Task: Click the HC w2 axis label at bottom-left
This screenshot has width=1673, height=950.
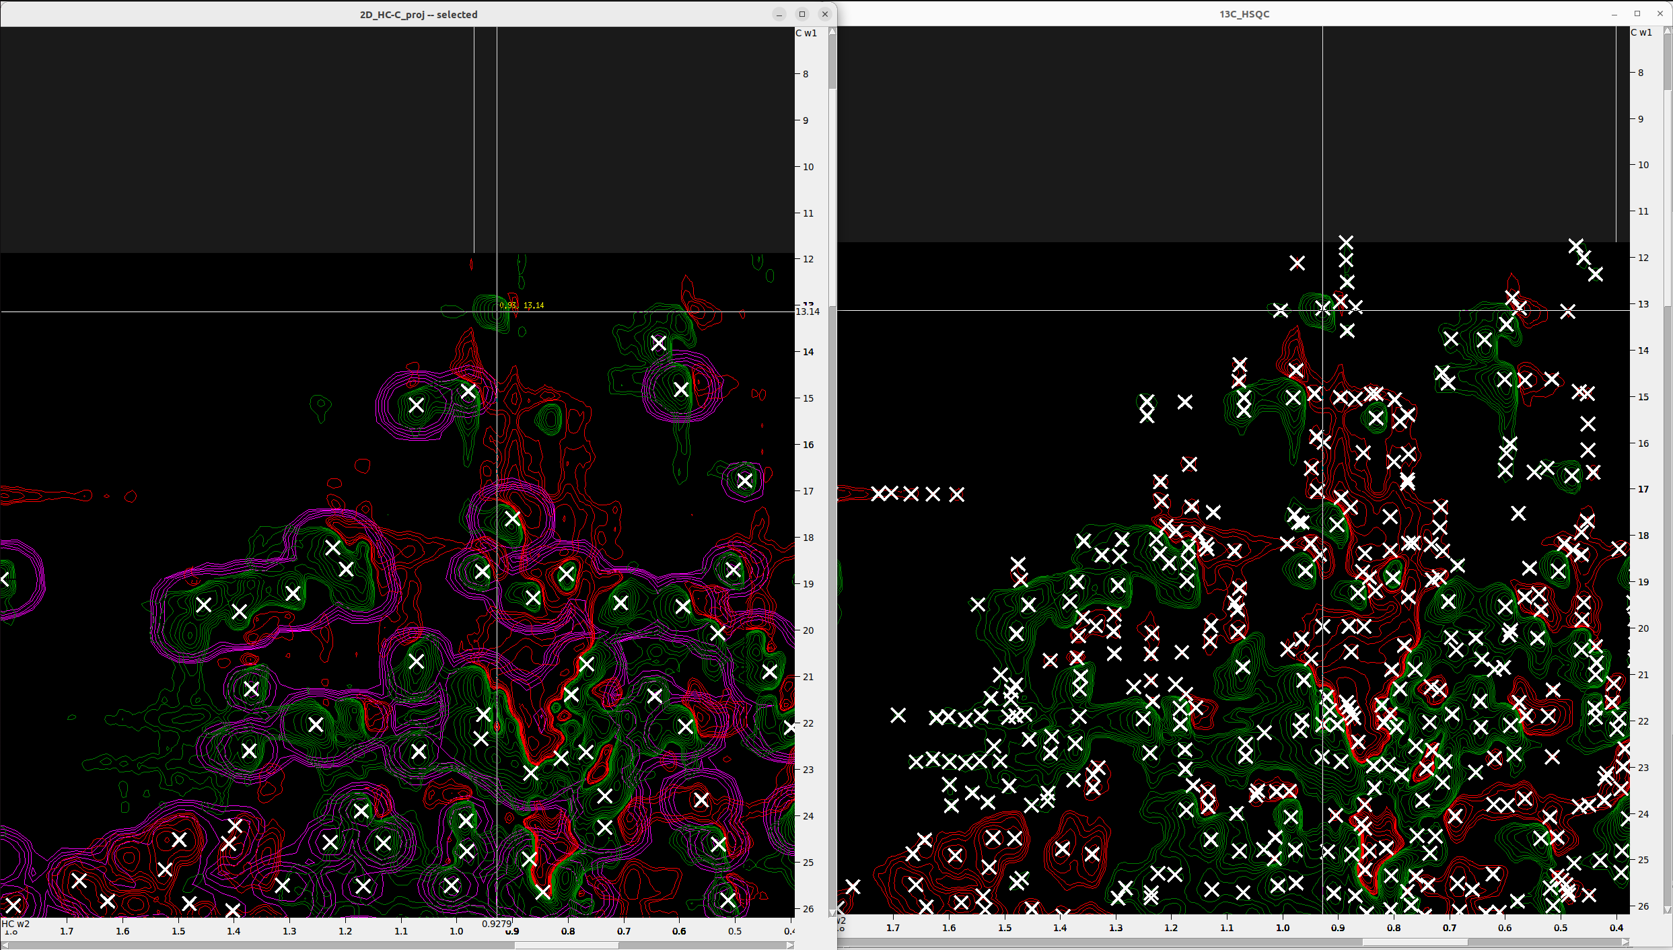Action: (x=15, y=924)
